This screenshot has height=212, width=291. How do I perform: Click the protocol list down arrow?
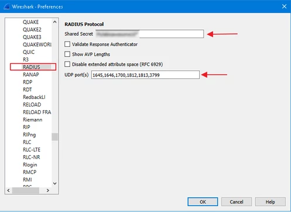click(x=55, y=183)
